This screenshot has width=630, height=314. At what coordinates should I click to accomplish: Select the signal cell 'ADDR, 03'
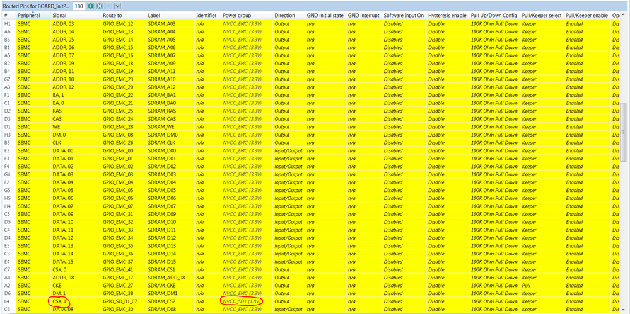point(63,24)
